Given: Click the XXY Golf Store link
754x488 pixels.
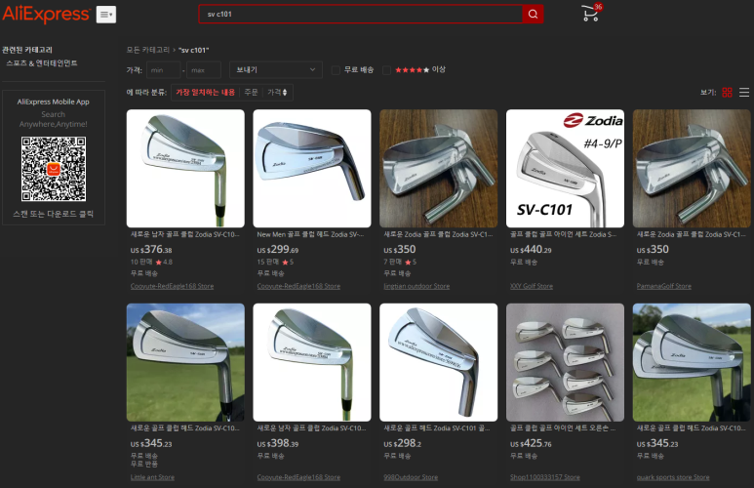Looking at the screenshot, I should click(532, 286).
